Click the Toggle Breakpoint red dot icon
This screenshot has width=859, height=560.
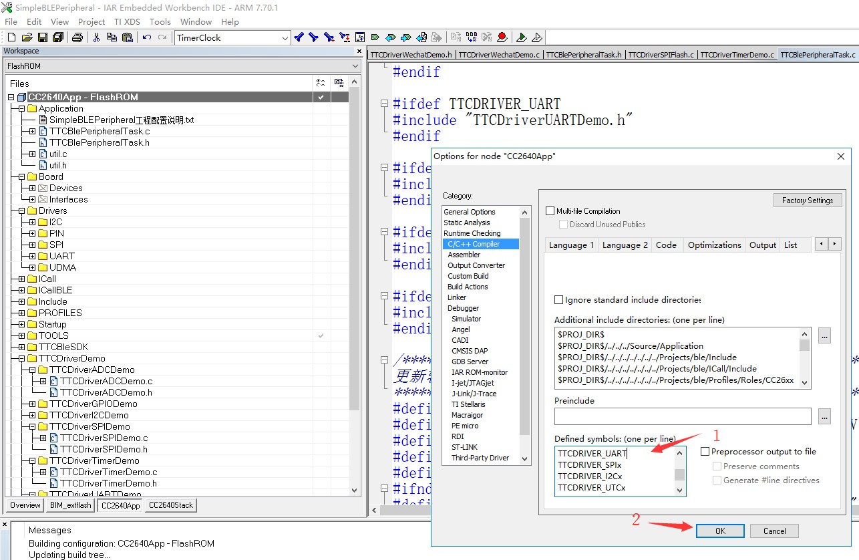pyautogui.click(x=502, y=37)
